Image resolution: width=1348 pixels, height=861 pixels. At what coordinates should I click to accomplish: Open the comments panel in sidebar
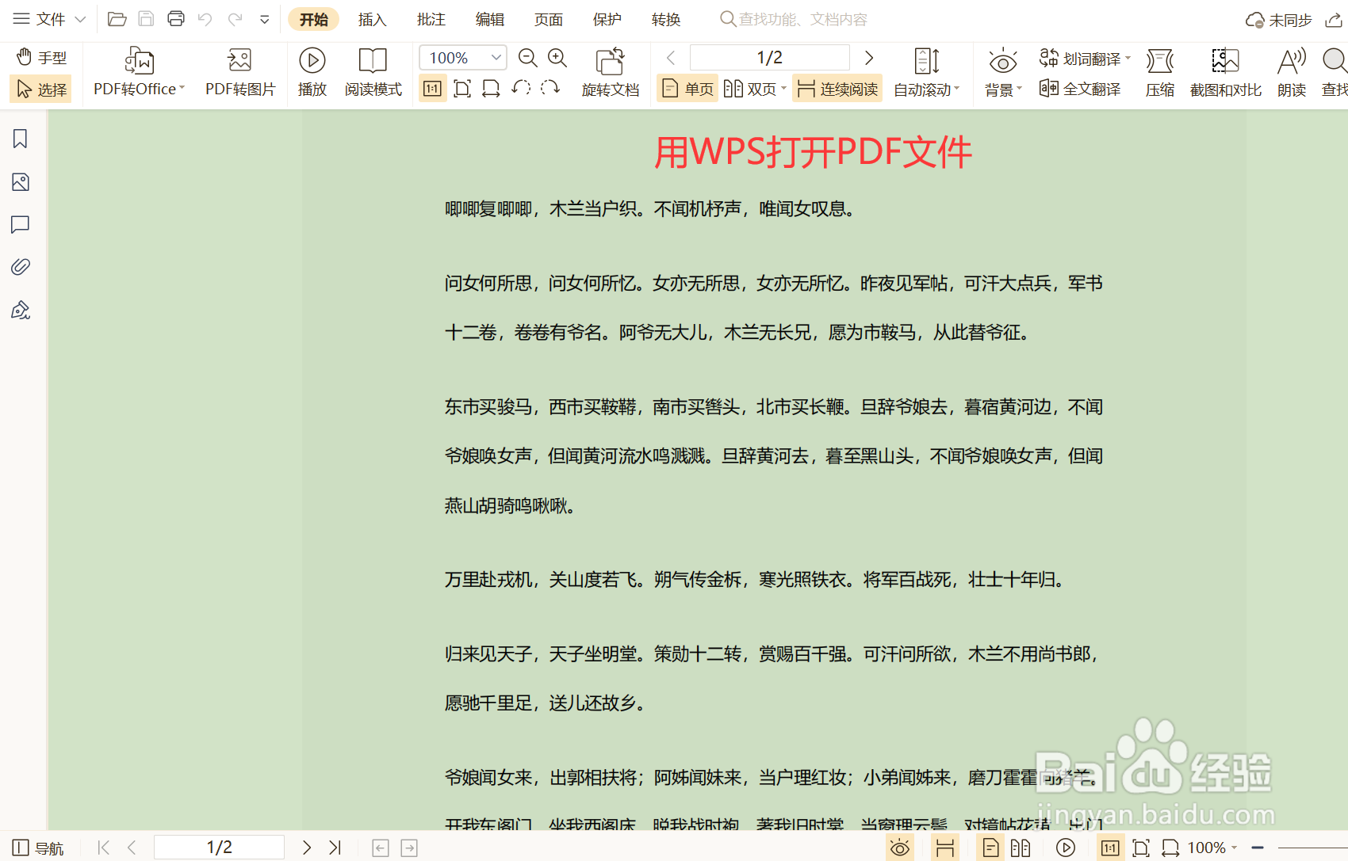pyautogui.click(x=21, y=225)
